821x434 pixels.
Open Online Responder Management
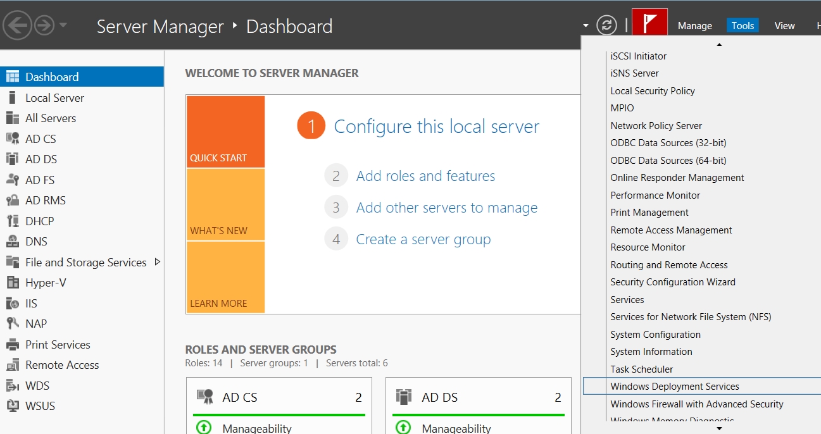[x=677, y=178]
